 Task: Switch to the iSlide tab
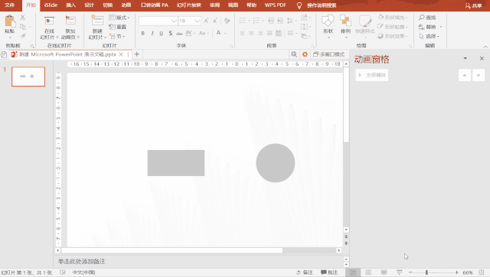click(x=51, y=5)
